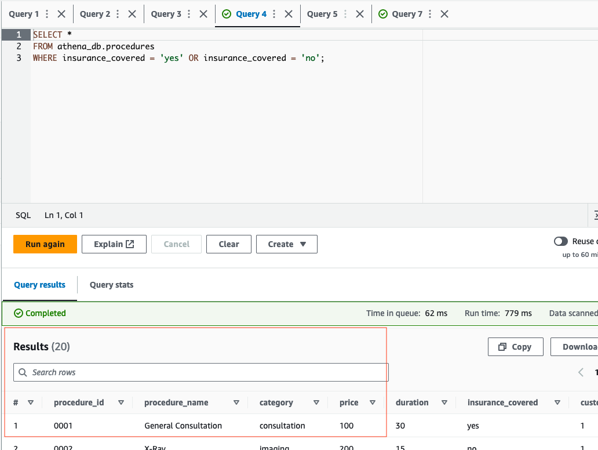Switch to the Query 7 tab
Screen dimensions: 598x450
(407, 14)
